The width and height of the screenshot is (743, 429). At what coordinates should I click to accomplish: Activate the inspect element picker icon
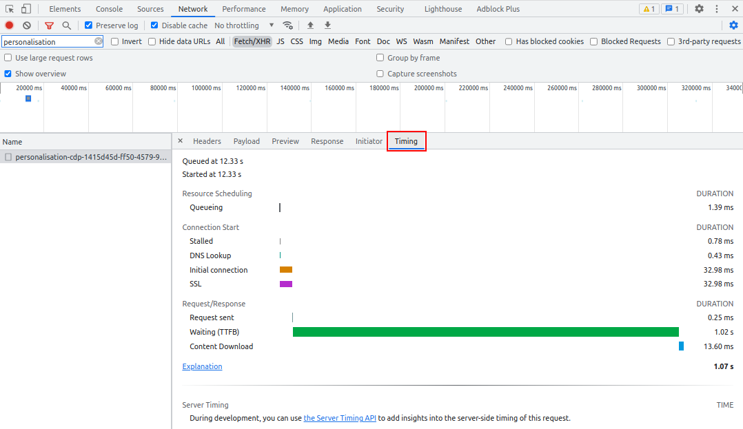pos(10,8)
